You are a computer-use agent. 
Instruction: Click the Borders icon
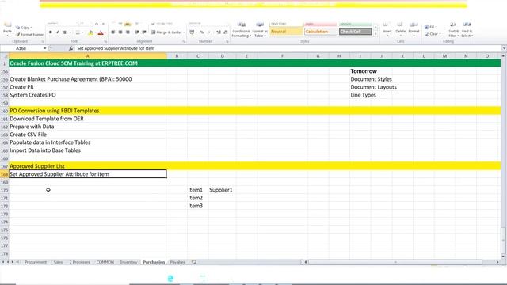click(78, 32)
